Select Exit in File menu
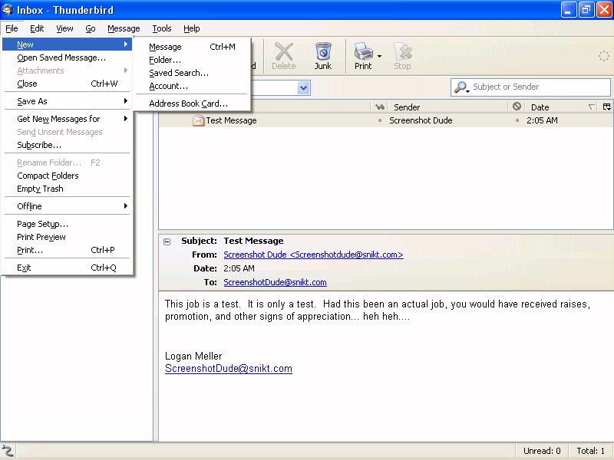 click(x=68, y=268)
